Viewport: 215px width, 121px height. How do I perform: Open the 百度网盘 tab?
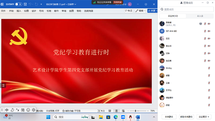89,11
